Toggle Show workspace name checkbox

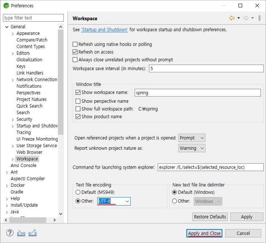78,92
